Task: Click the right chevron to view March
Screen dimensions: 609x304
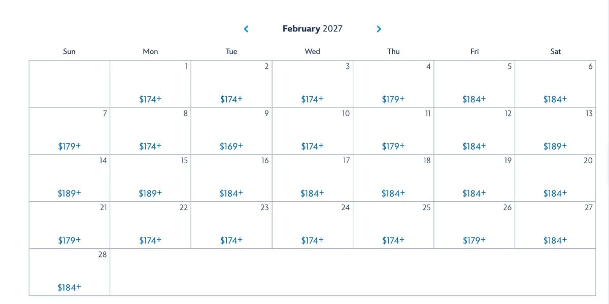Action: tap(379, 29)
